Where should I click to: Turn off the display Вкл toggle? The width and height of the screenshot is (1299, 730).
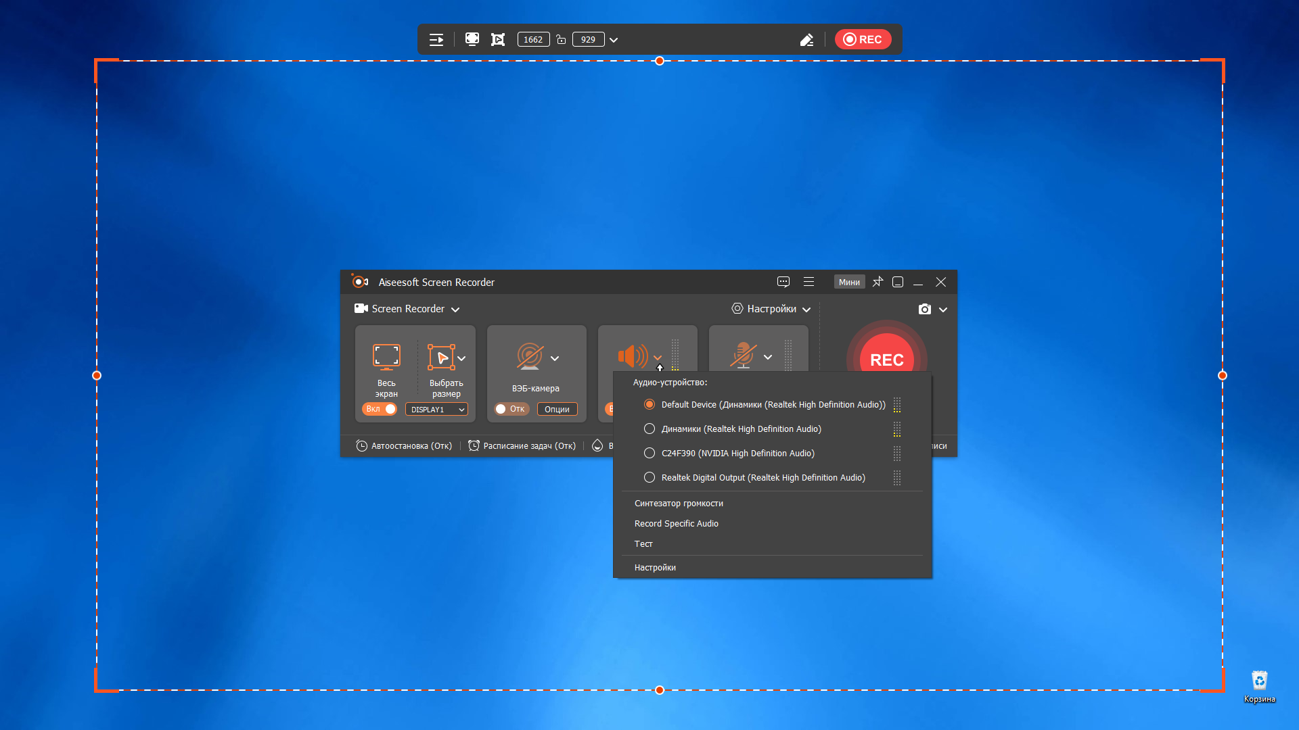[x=380, y=409]
